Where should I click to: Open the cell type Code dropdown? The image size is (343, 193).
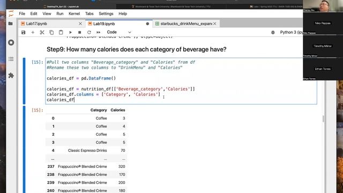119,32
